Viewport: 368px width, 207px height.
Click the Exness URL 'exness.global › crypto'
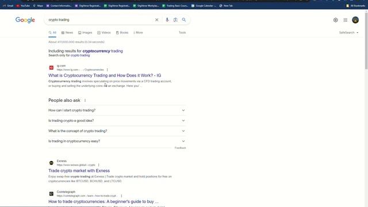pyautogui.click(x=76, y=165)
